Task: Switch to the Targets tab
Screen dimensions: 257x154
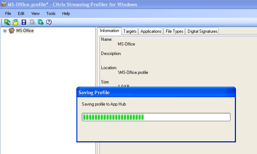Action: [x=130, y=31]
